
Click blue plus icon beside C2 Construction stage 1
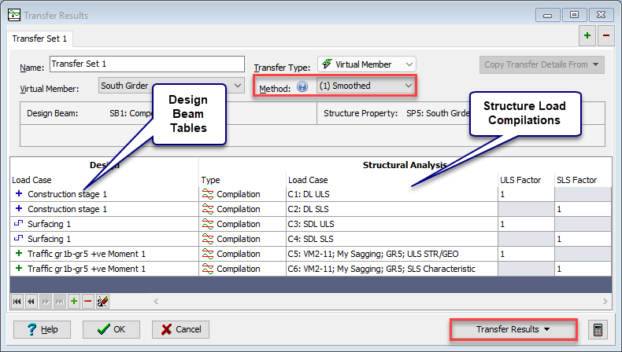[19, 209]
